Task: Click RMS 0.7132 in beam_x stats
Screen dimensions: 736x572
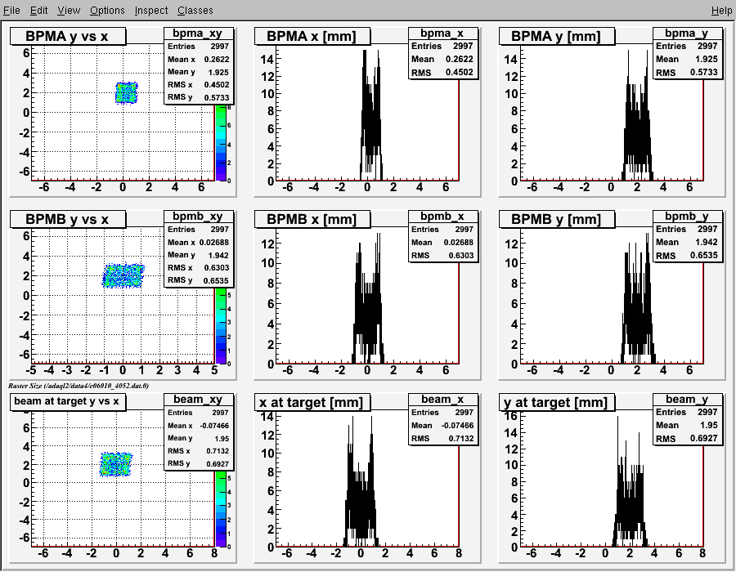Action: 442,438
